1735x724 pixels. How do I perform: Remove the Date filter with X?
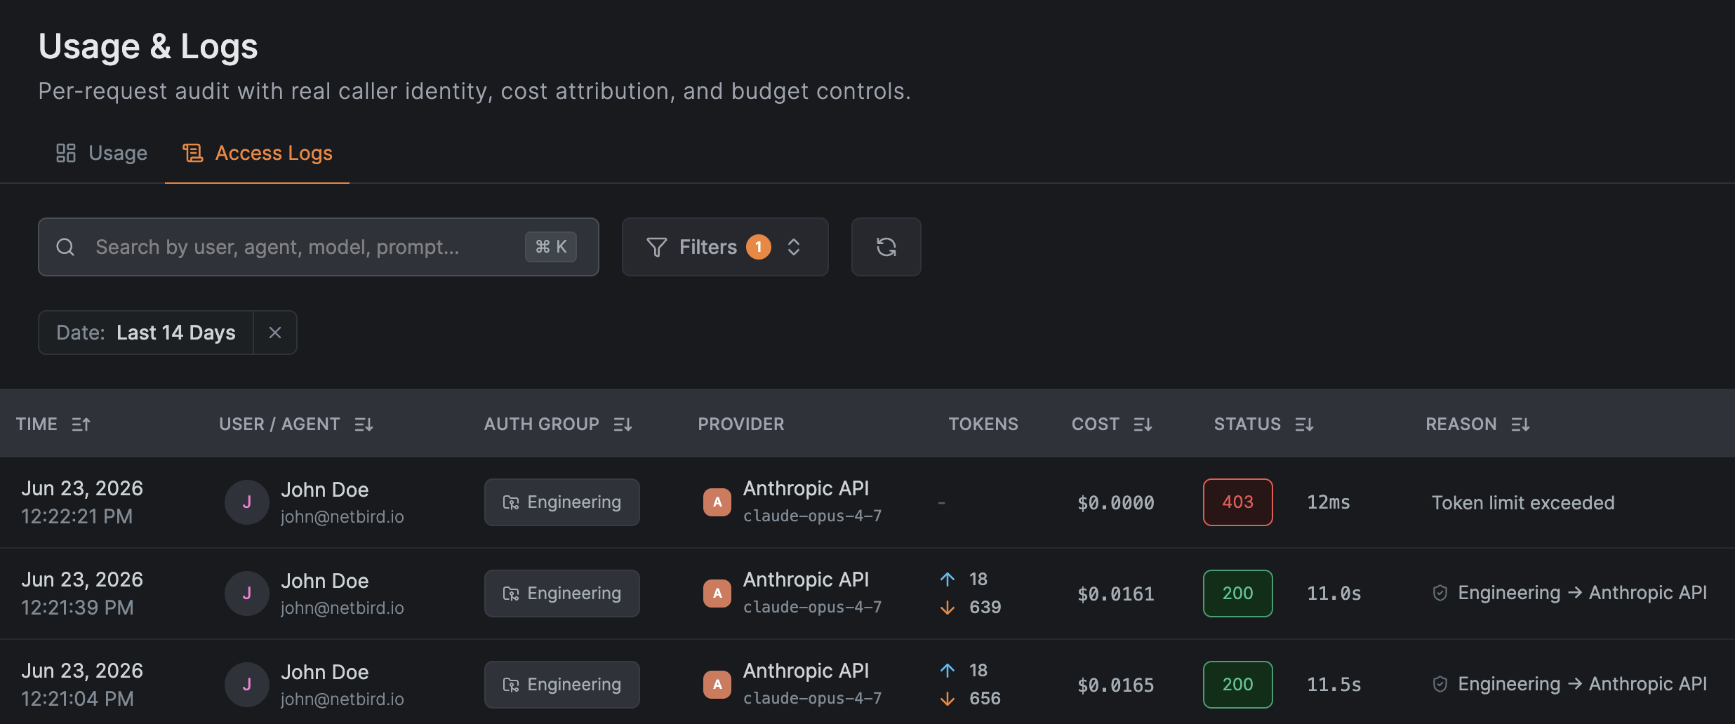point(275,333)
